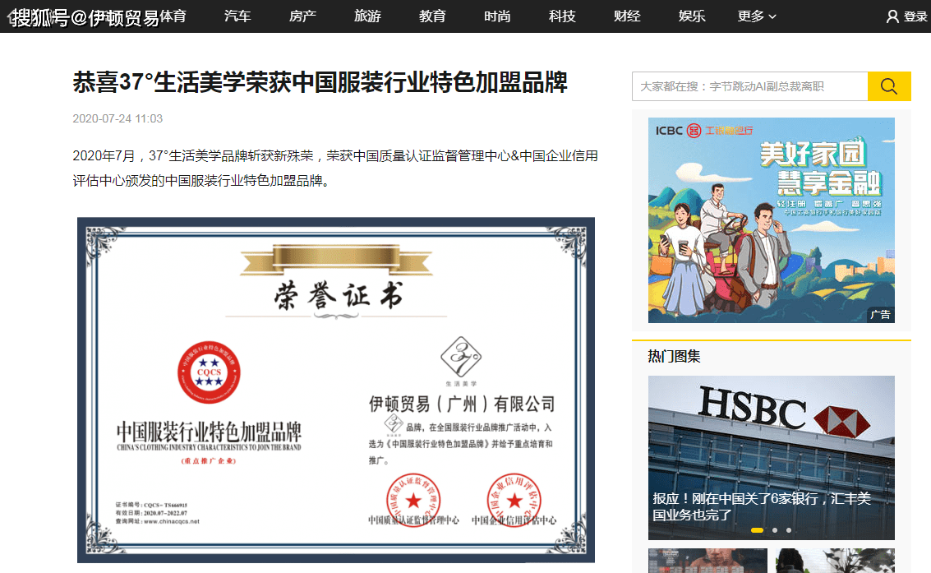Go to the 旅游 section
This screenshot has width=931, height=573.
367,16
